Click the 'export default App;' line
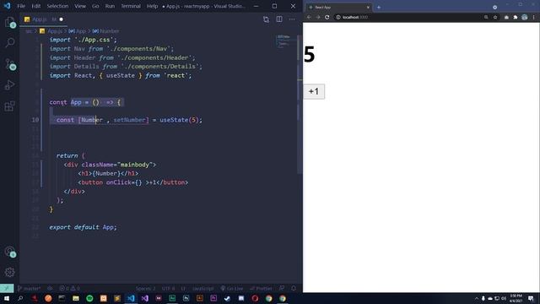The height and width of the screenshot is (304, 540). point(83,227)
